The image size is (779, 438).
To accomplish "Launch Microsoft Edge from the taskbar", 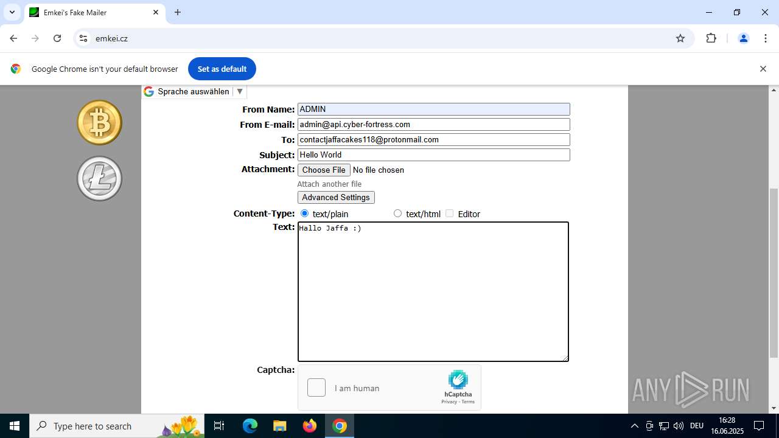I will (x=250, y=426).
